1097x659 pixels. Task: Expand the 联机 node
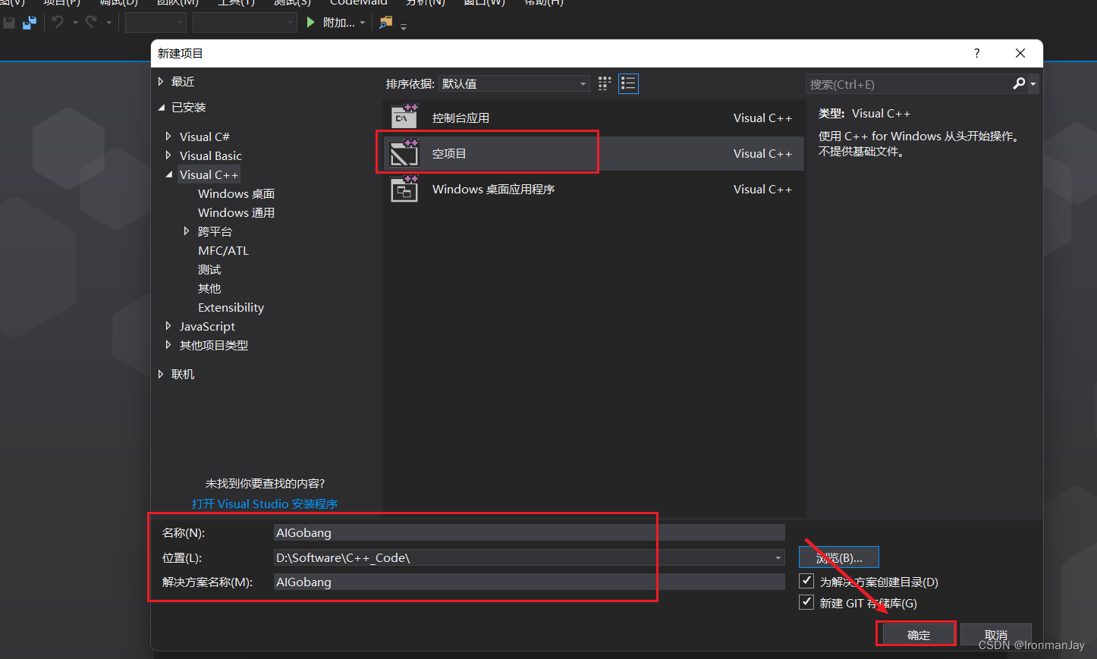[x=161, y=374]
